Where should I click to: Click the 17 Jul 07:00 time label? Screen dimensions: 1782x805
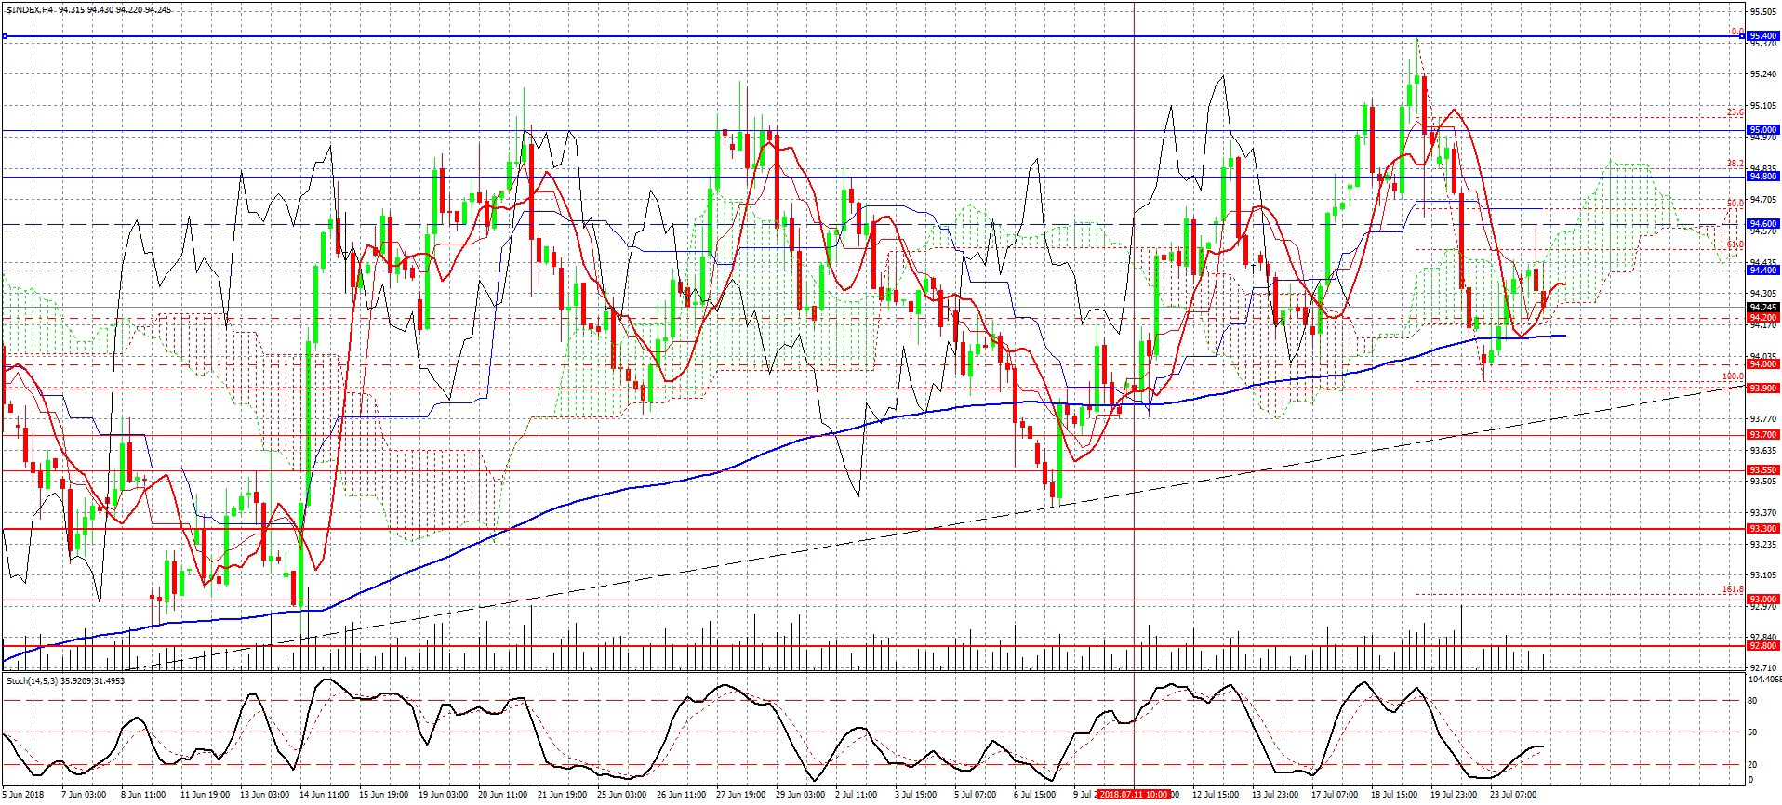1334,795
